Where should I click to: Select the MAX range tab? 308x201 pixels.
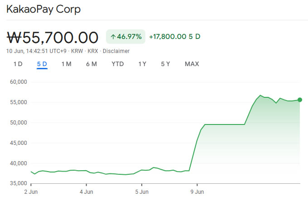click(x=192, y=64)
